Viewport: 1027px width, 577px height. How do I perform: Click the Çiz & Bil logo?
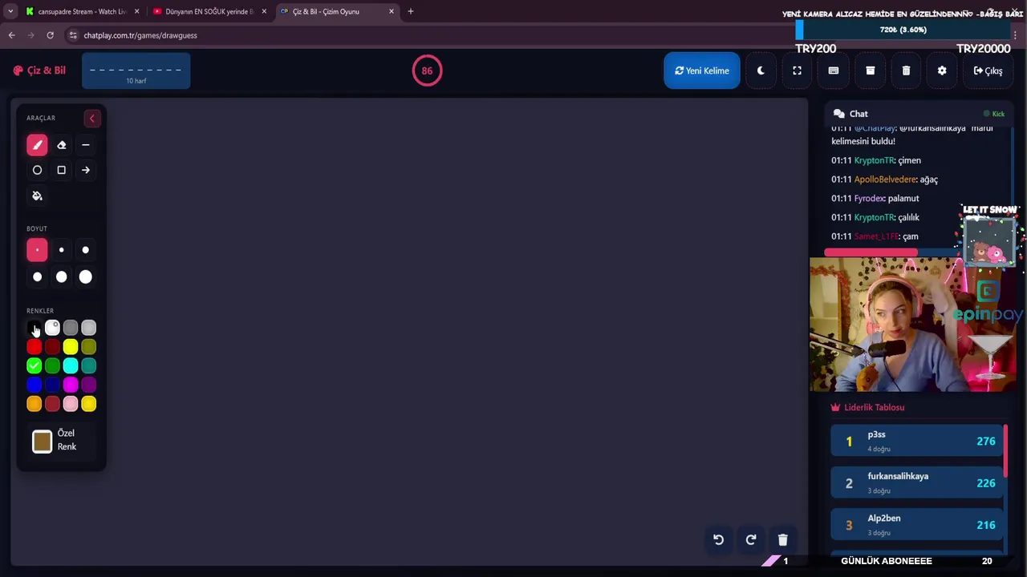39,71
